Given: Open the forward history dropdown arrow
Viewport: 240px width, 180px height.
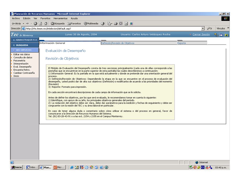Looking at the screenshot, I should (x=31, y=23).
